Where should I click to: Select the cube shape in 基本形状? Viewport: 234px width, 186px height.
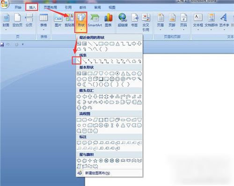(95, 79)
